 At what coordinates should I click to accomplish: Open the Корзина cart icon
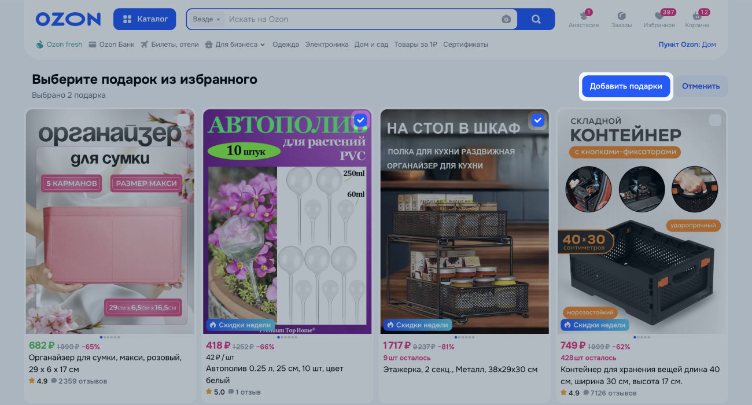[697, 16]
